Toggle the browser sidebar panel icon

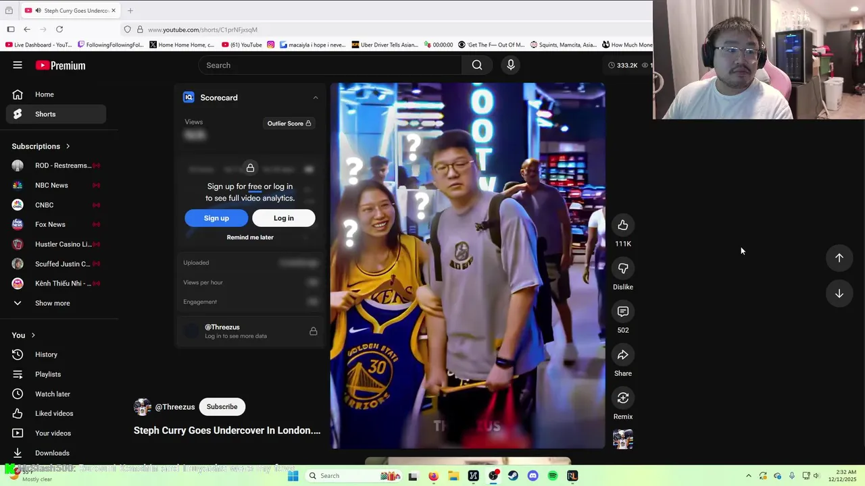coord(11,30)
